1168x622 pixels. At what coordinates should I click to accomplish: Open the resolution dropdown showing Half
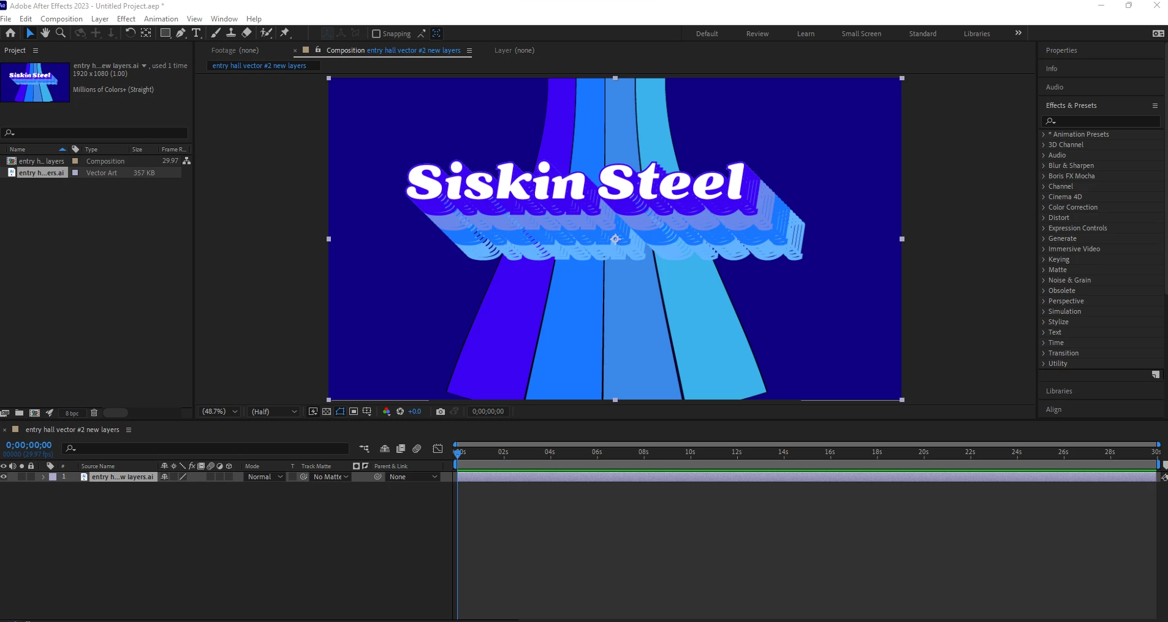274,412
